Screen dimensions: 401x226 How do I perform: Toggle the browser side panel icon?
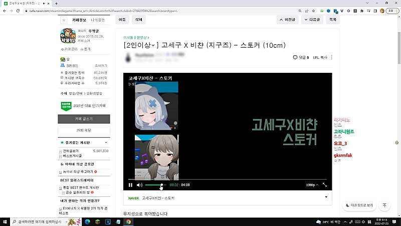click(375, 11)
